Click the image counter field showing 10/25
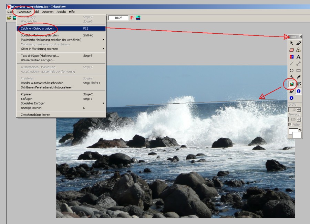The height and width of the screenshot is (224, 310). (118, 18)
